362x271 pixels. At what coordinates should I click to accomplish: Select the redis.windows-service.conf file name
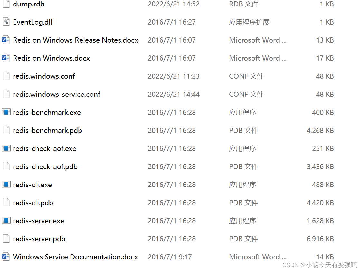pos(57,95)
